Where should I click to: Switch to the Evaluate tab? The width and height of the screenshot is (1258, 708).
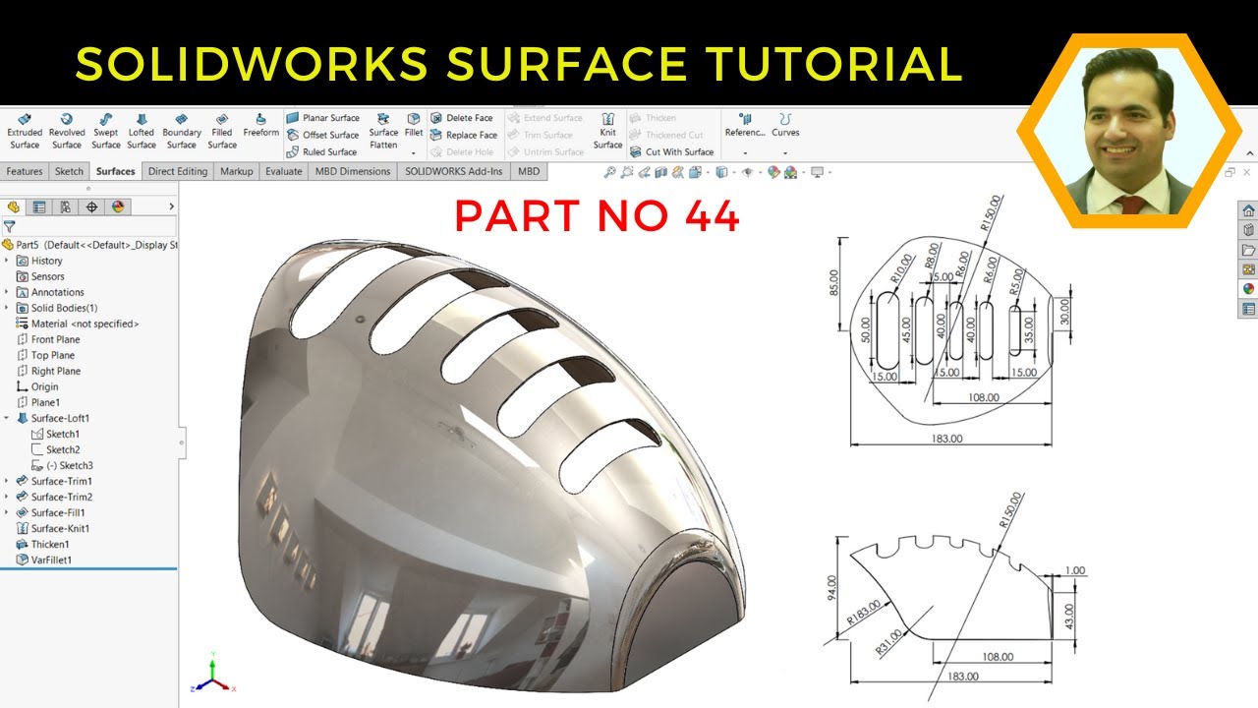[x=284, y=171]
